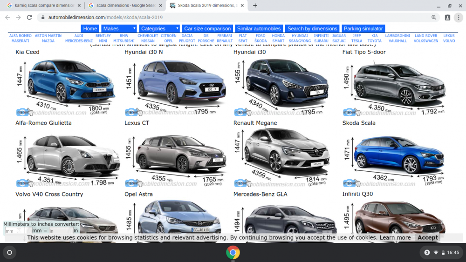Open Skoda Scala interior photos icon

pos(351,183)
